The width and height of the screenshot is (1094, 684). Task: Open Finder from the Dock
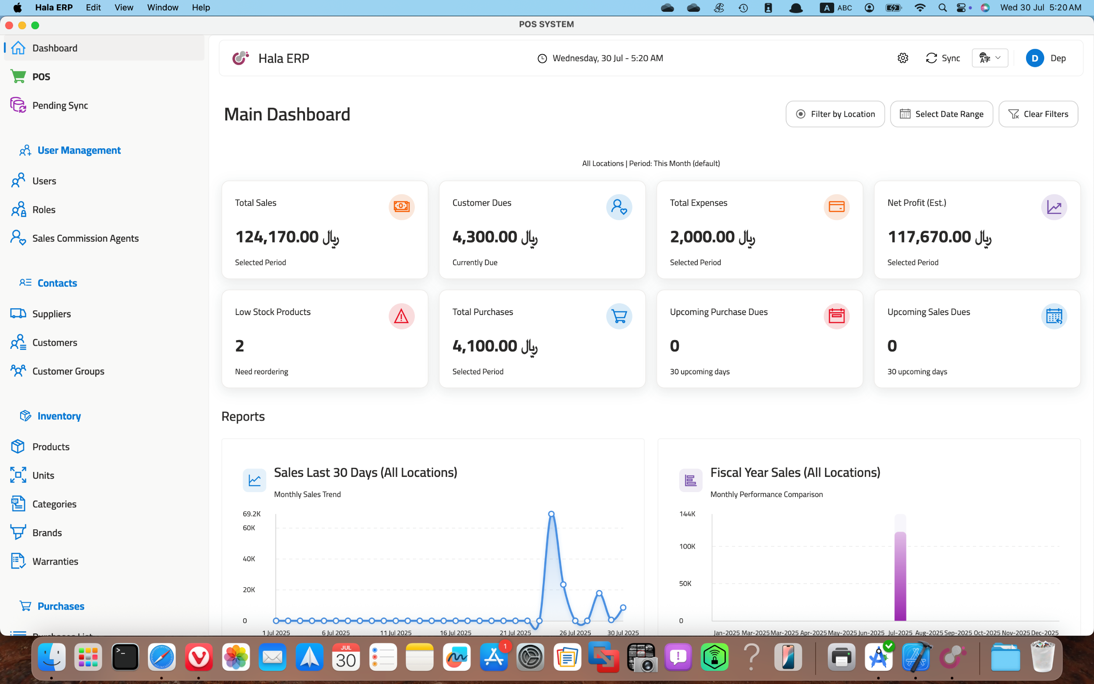[51, 657]
